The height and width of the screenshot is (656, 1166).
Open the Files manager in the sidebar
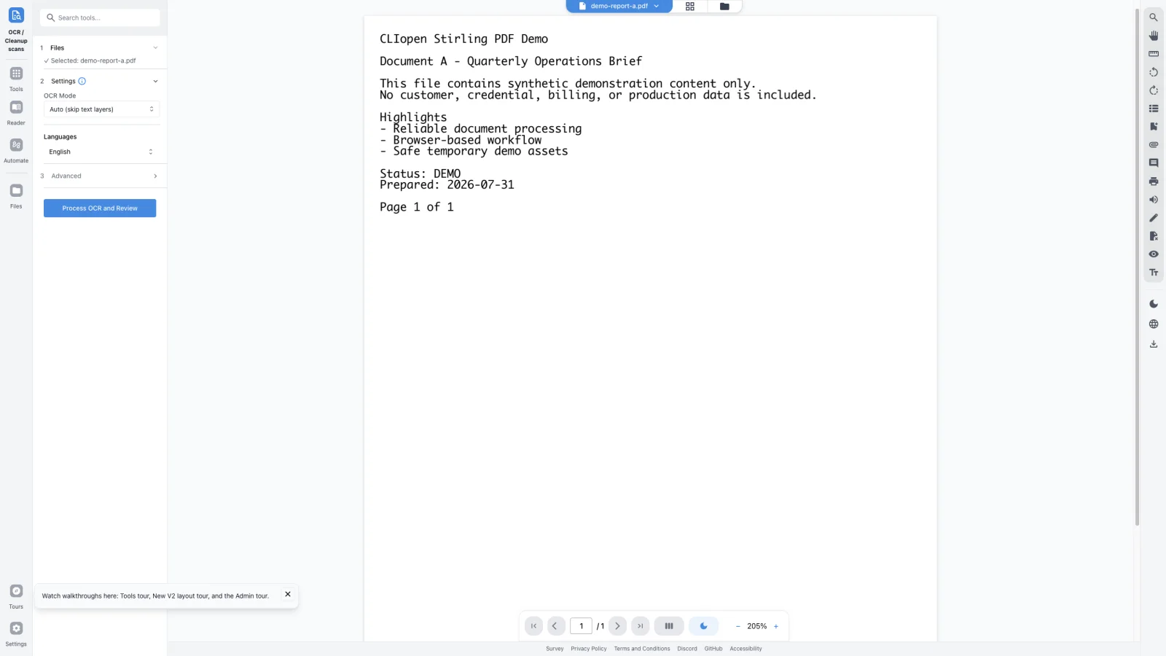click(x=16, y=191)
